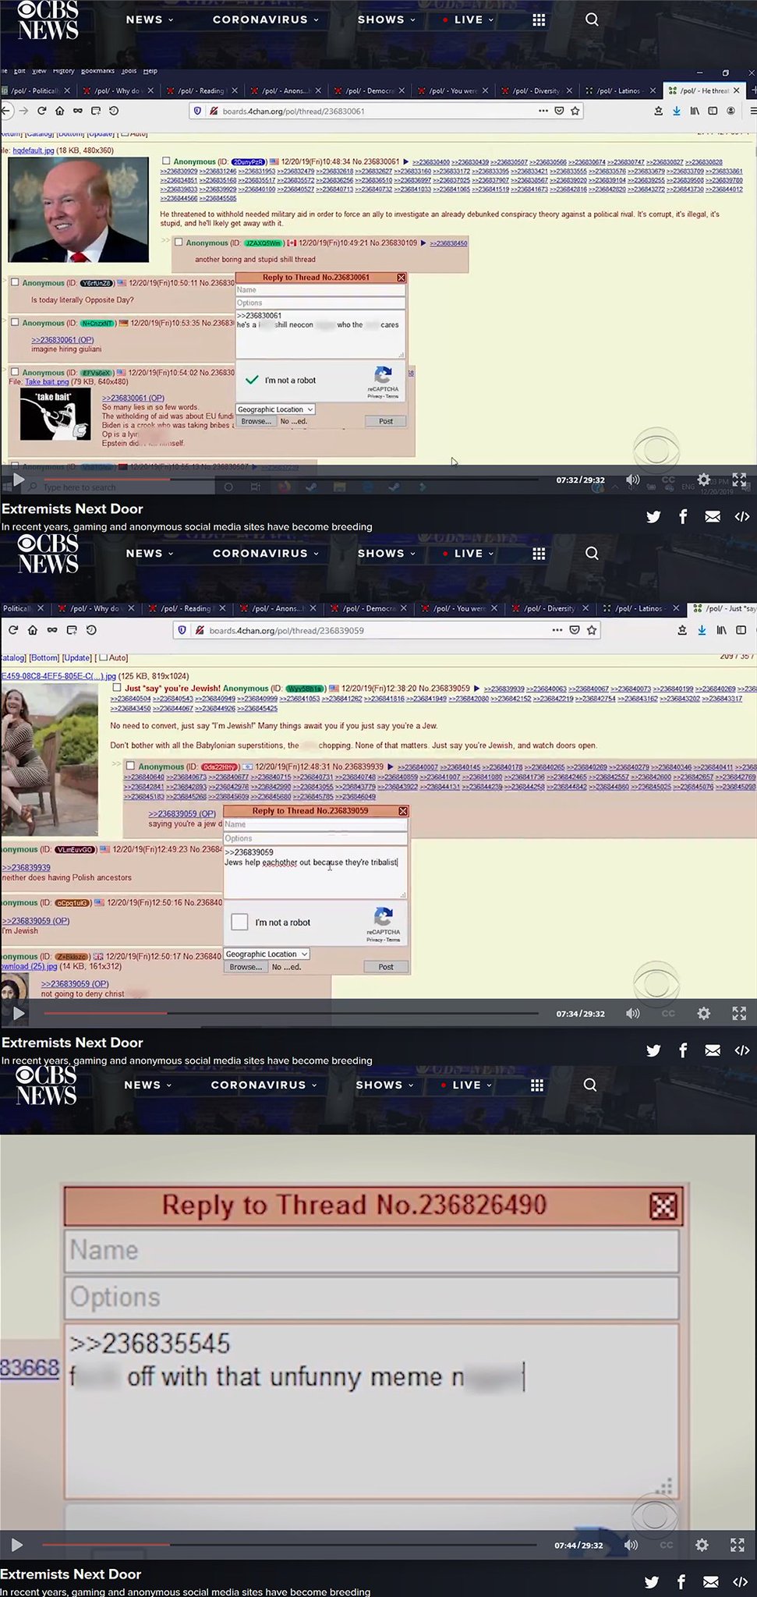Share on Twitter below the 07:44 video
Screen dimensions: 757x1597
coord(652,1581)
